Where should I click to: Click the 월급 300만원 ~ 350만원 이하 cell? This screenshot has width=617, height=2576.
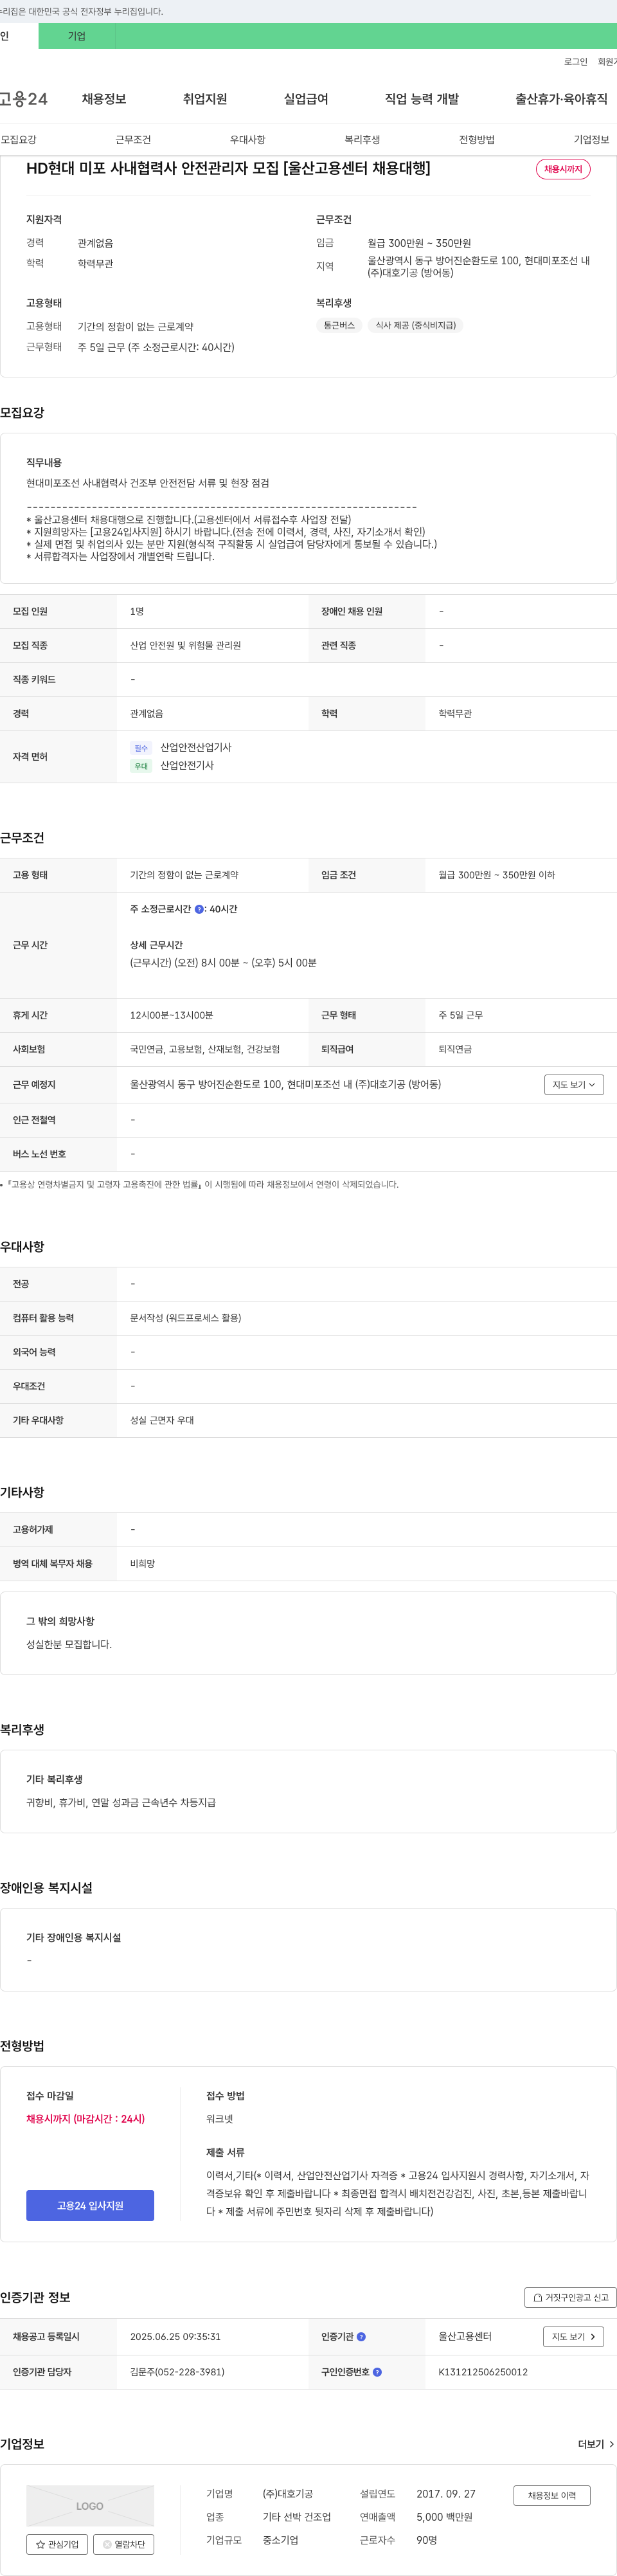pos(497,875)
